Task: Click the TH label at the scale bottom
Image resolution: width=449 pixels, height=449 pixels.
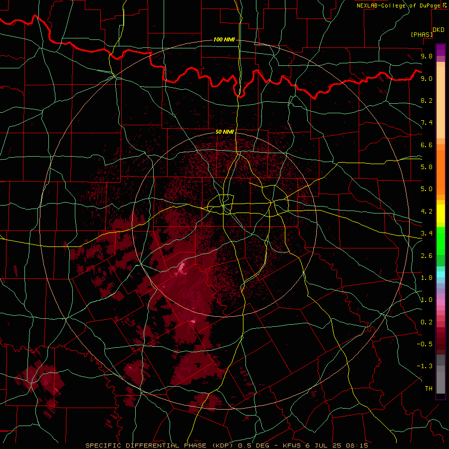Action: coord(429,389)
